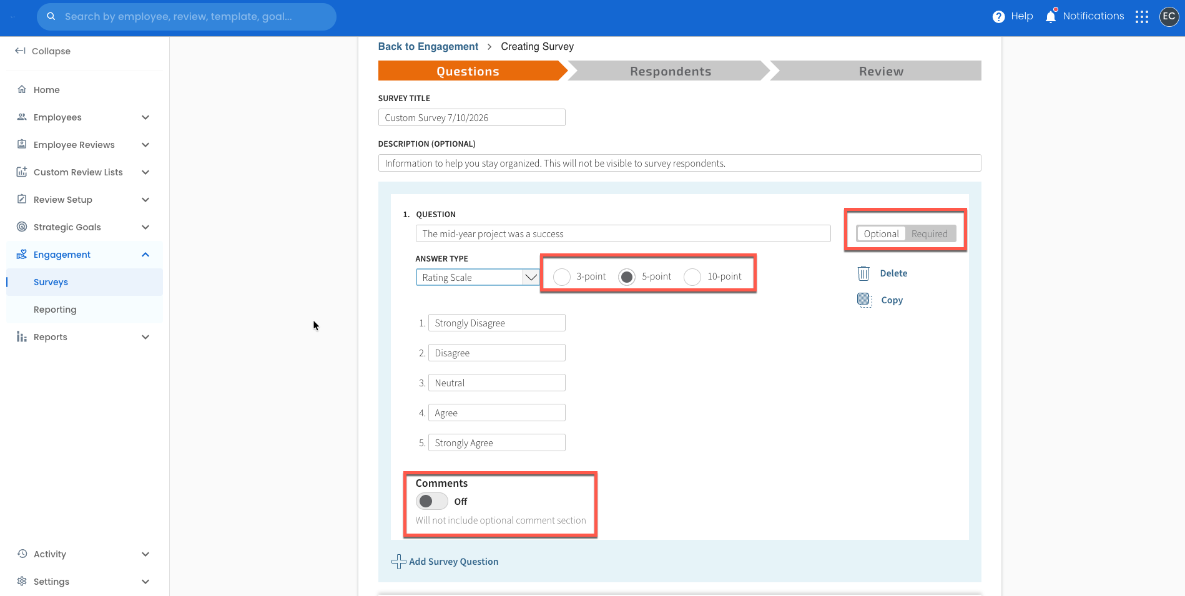Click the Strongly Disagree label field

(x=497, y=323)
